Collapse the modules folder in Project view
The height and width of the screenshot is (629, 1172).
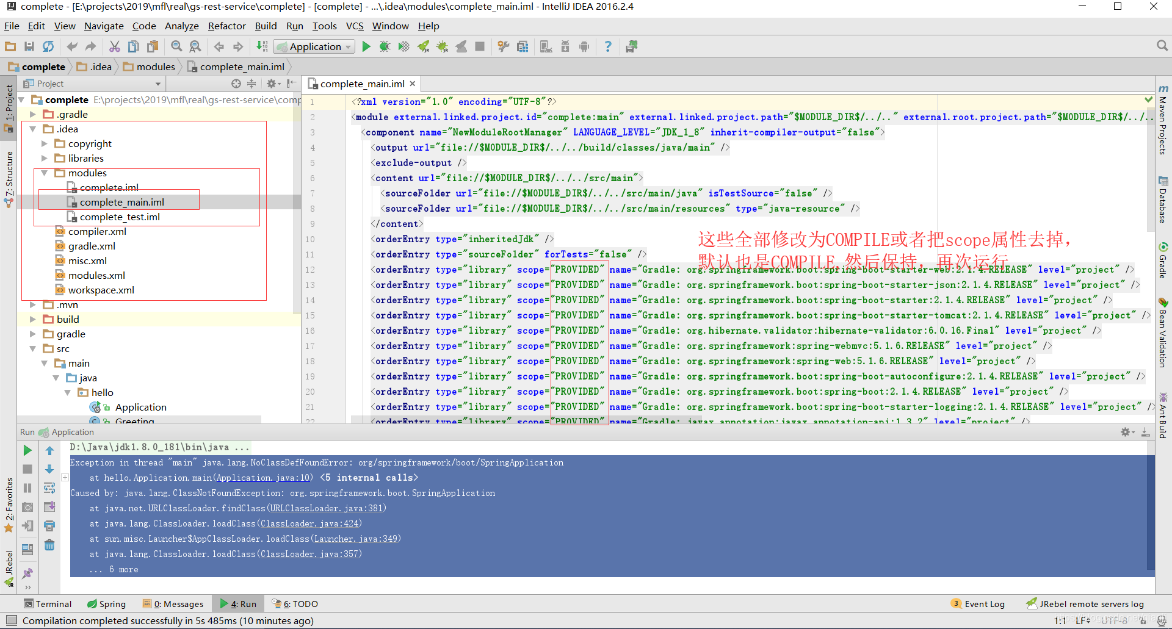[x=44, y=173]
